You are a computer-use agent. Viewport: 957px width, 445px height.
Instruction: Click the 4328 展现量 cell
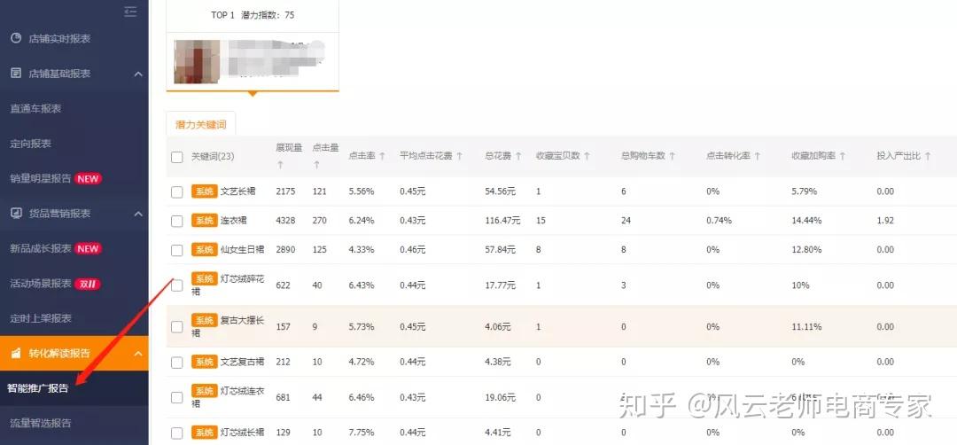click(x=285, y=221)
